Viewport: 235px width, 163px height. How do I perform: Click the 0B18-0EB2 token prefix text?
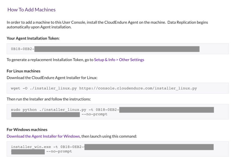coord(23,49)
